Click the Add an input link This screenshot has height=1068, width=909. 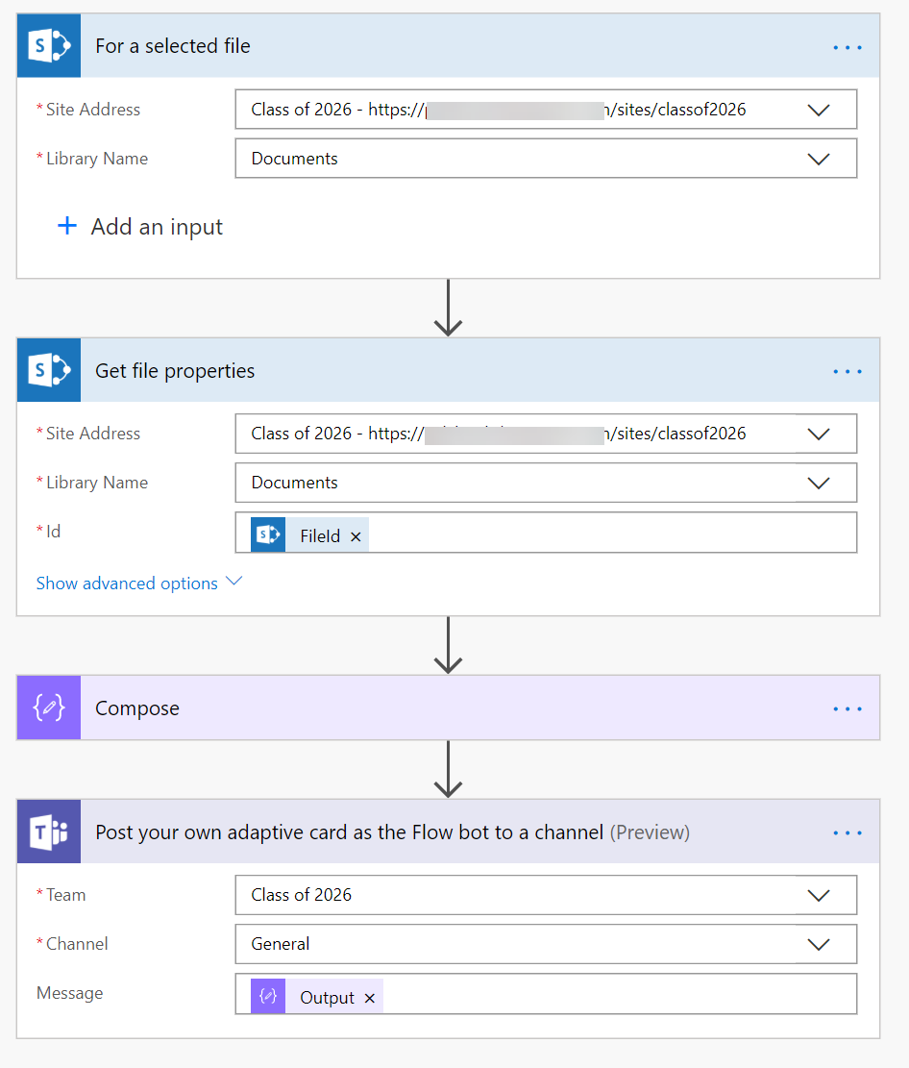[x=157, y=226]
